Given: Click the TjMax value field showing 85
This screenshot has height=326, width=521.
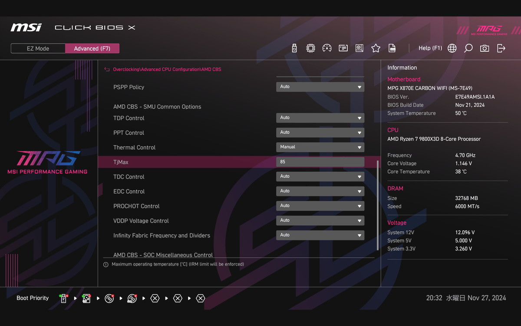Looking at the screenshot, I should coord(320,162).
